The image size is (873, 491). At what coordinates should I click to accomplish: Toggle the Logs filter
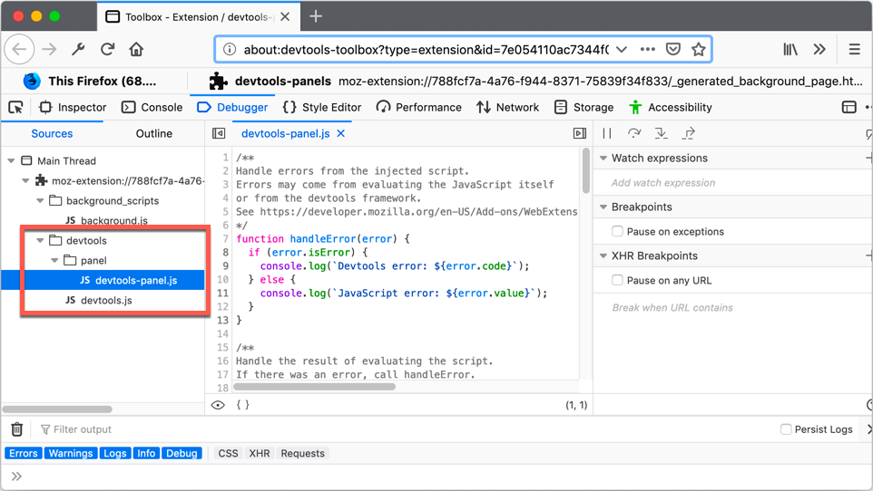[115, 453]
